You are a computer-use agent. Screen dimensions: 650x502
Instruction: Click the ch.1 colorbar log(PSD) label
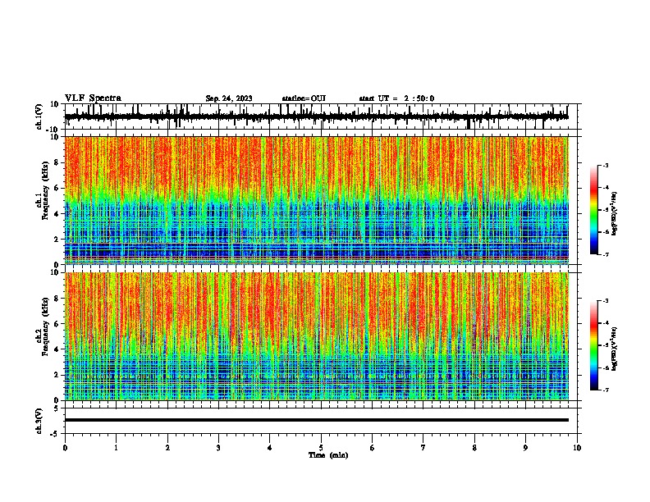614,213
